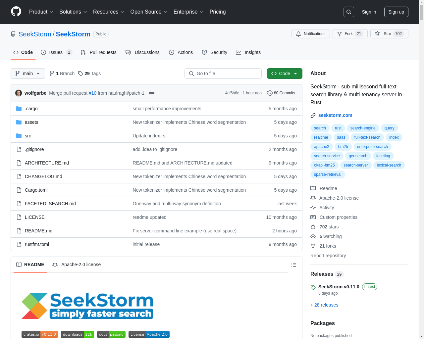Click the GitHub logo icon
This screenshot has height=339, width=424.
16,12
